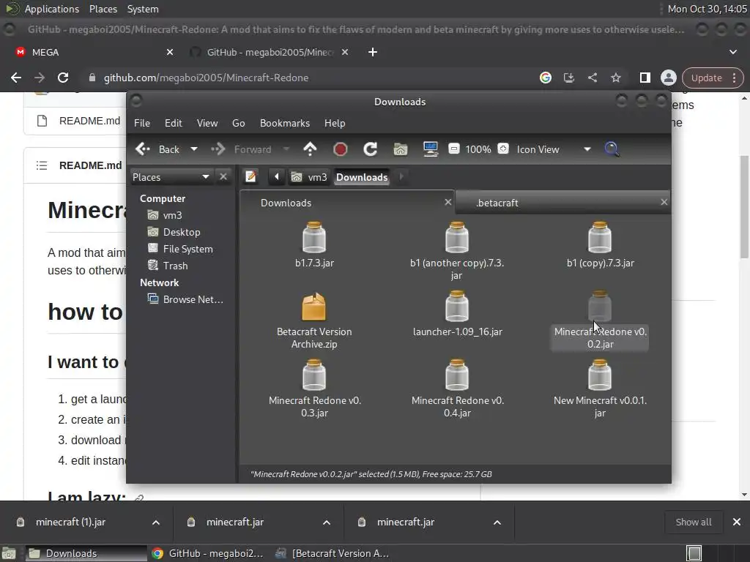Reload the GitHub page in Chrome
Image resolution: width=750 pixels, height=562 pixels.
[x=63, y=78]
